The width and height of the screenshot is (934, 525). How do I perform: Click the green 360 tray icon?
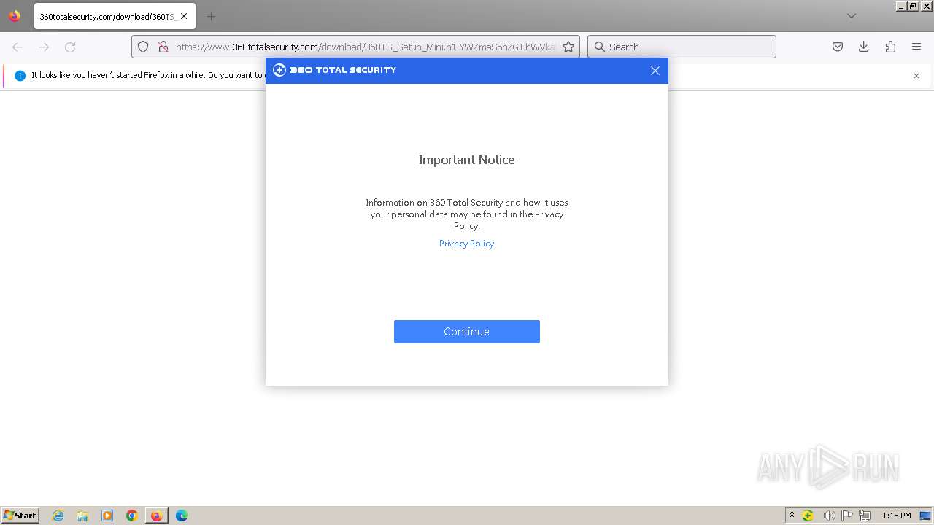pyautogui.click(x=808, y=516)
